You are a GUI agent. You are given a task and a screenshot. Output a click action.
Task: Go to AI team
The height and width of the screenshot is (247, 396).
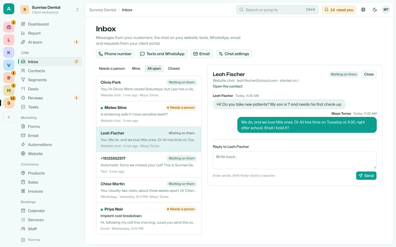[x=50, y=42]
